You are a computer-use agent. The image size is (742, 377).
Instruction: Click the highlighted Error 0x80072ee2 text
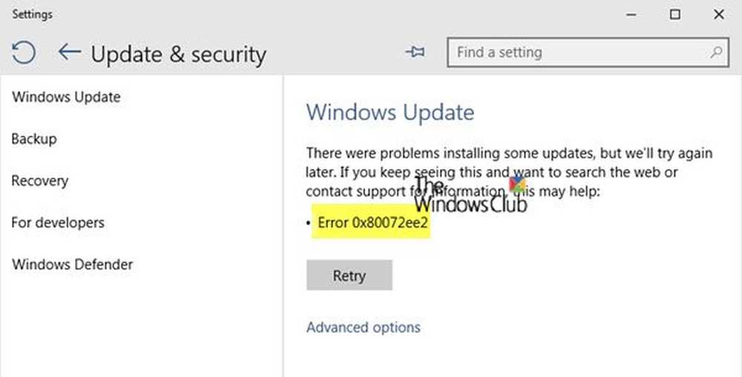373,223
